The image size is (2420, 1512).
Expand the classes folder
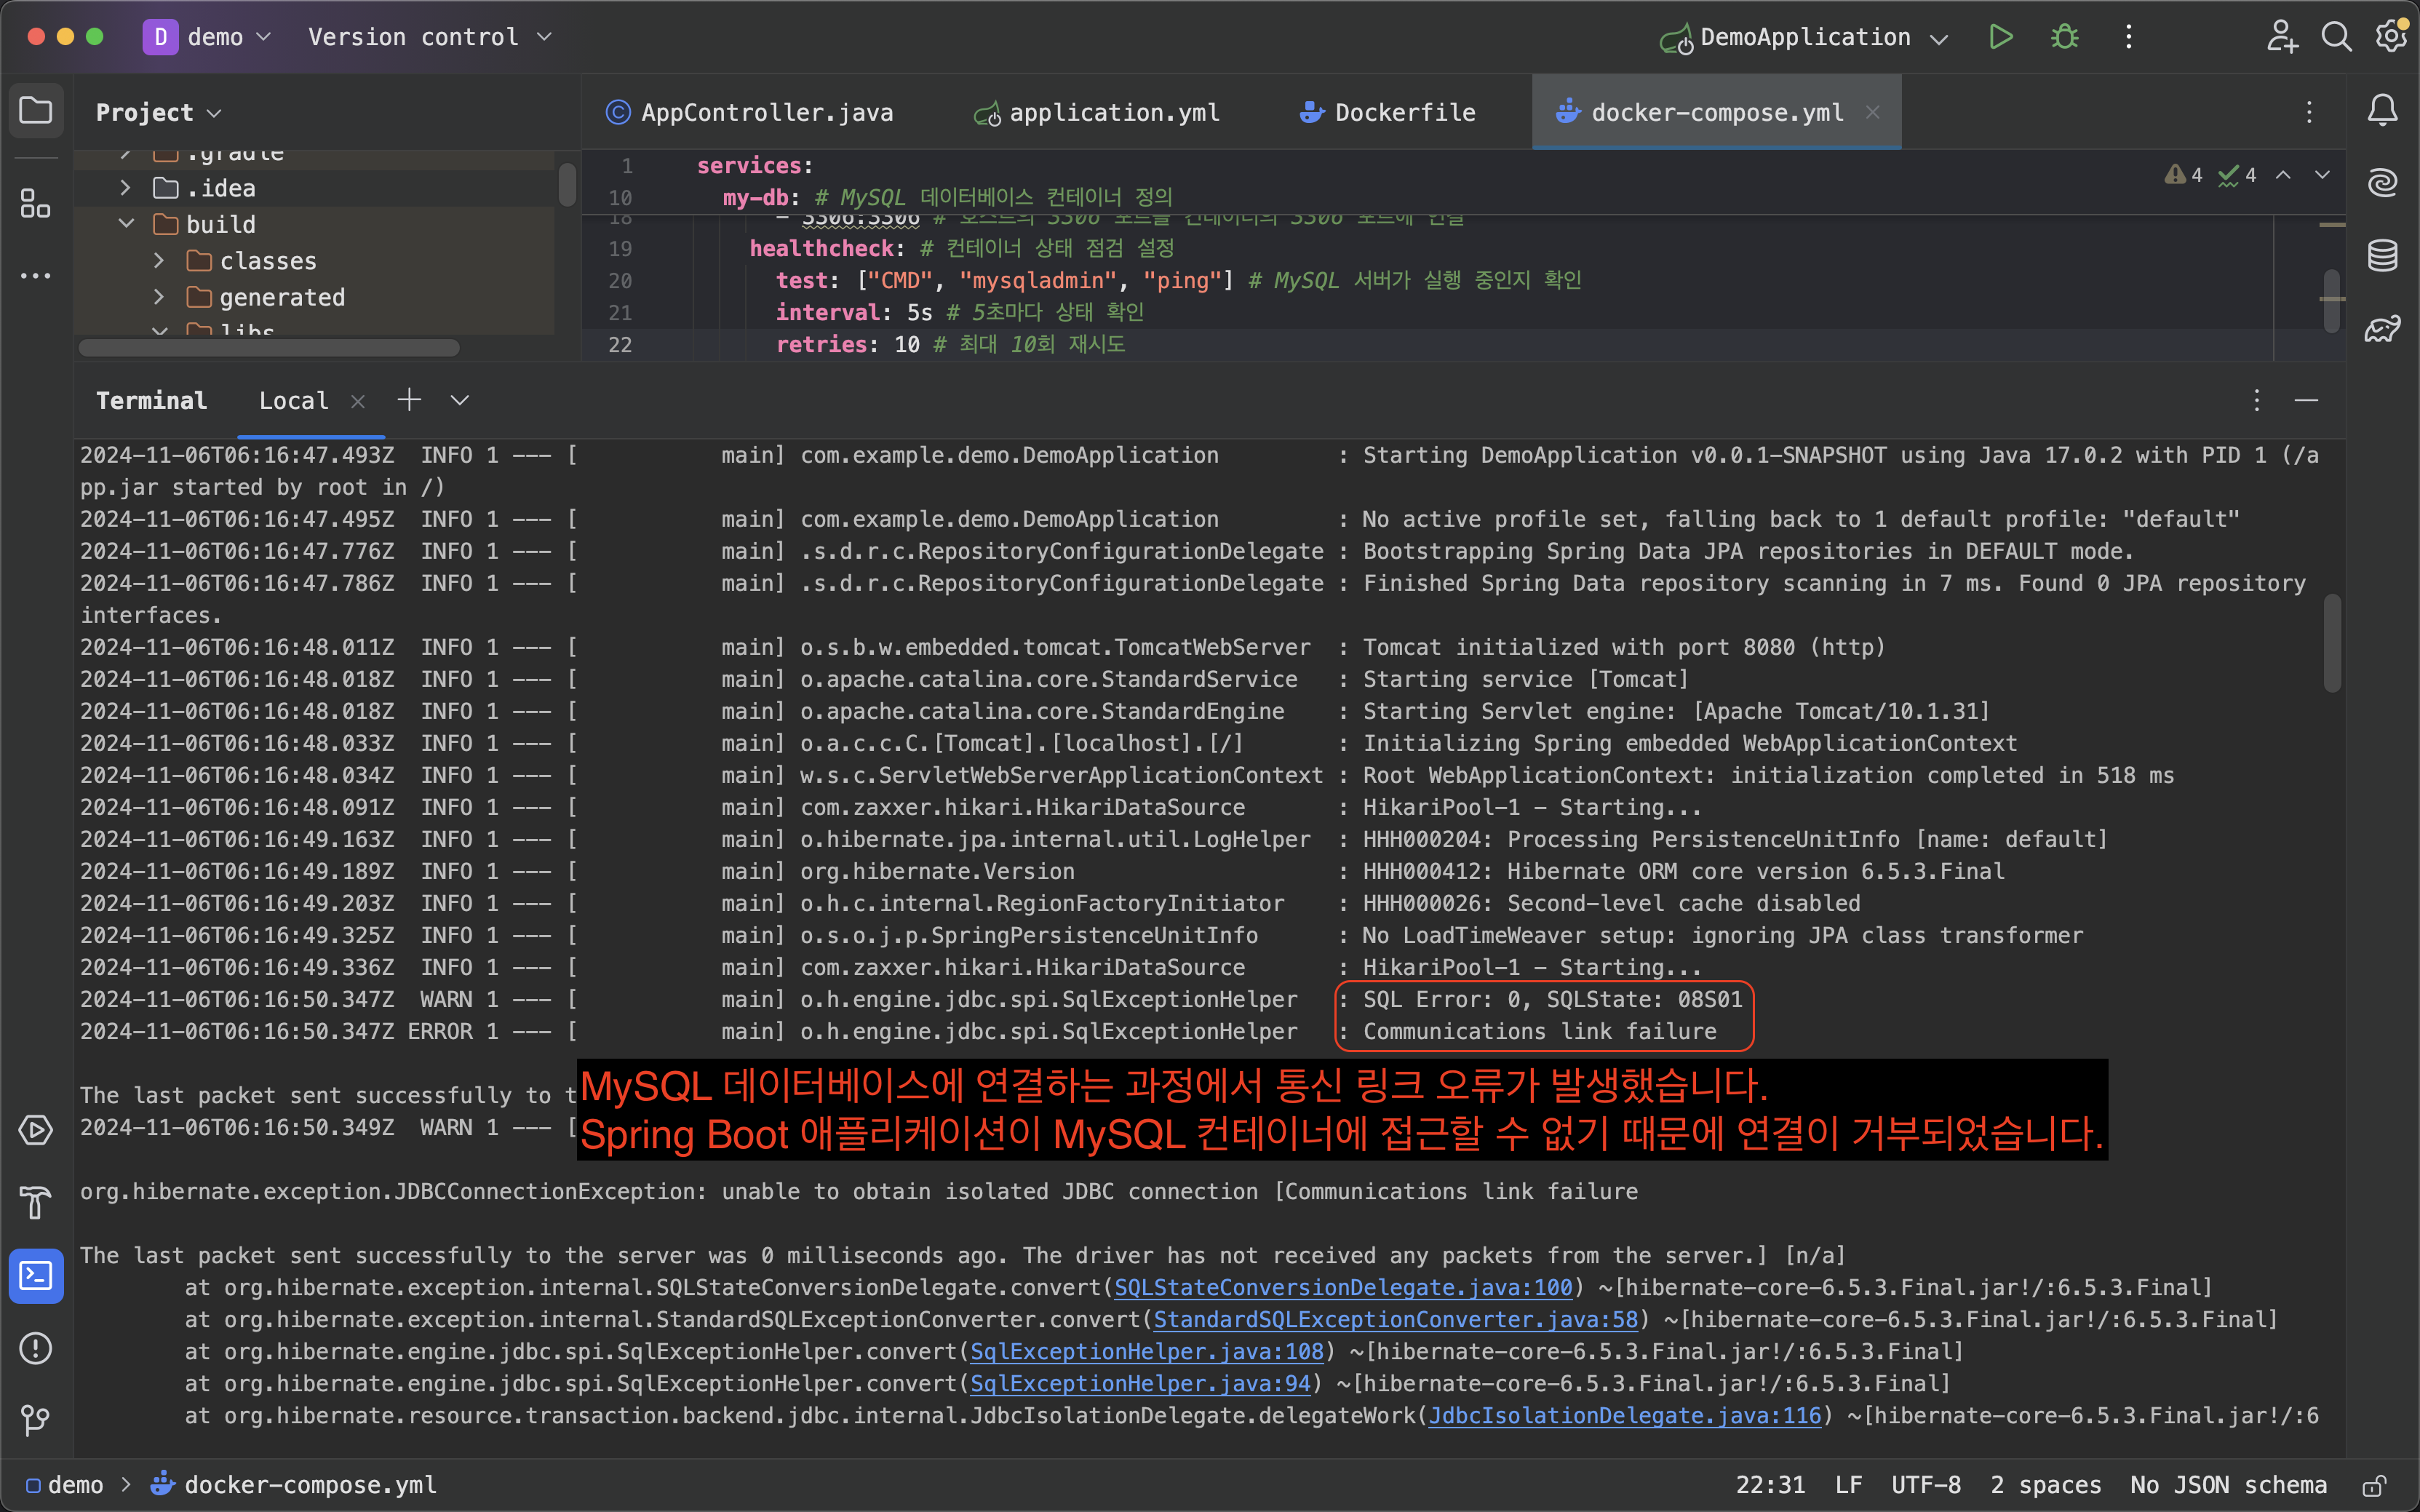click(160, 261)
